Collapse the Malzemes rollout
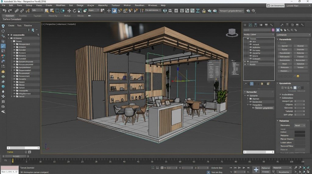The width and height of the screenshot is (312, 174). [x=278, y=121]
